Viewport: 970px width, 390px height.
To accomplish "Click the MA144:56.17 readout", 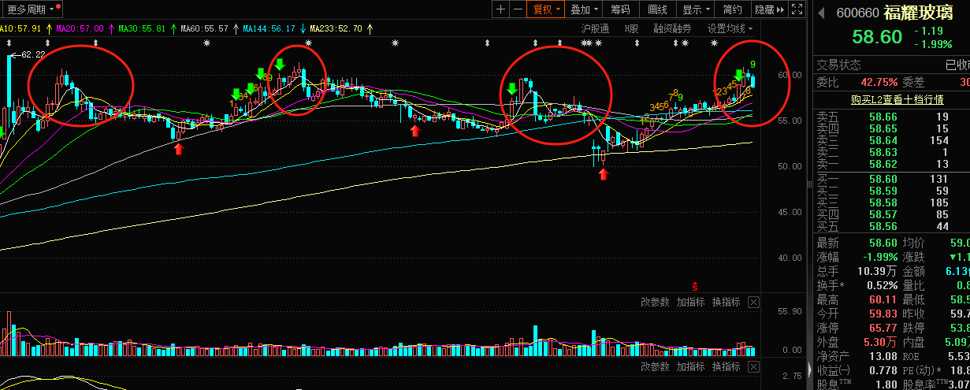I will pos(269,28).
